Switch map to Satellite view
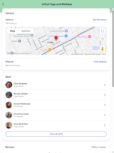Image resolution: width=114 pixels, height=153 pixels. click(x=26, y=31)
